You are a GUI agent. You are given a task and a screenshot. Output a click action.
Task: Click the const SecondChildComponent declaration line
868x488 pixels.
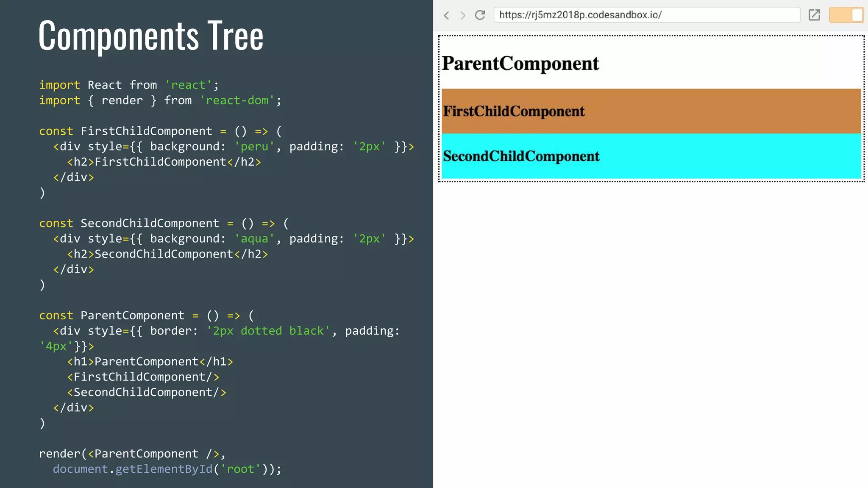(164, 223)
